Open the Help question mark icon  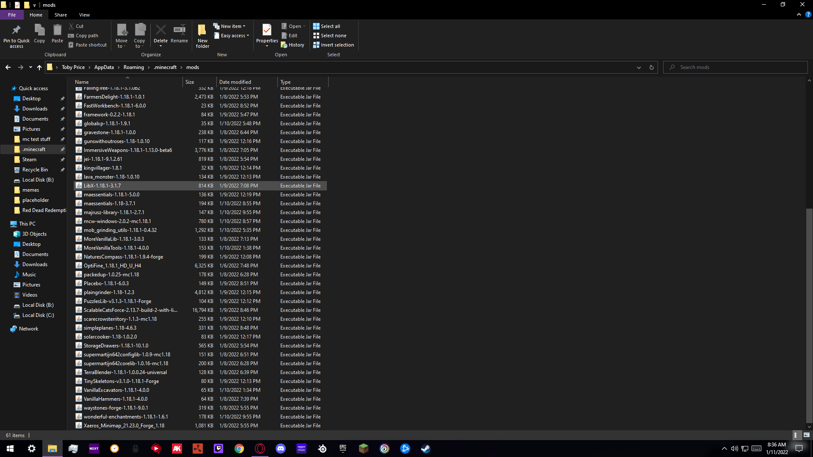(x=808, y=14)
